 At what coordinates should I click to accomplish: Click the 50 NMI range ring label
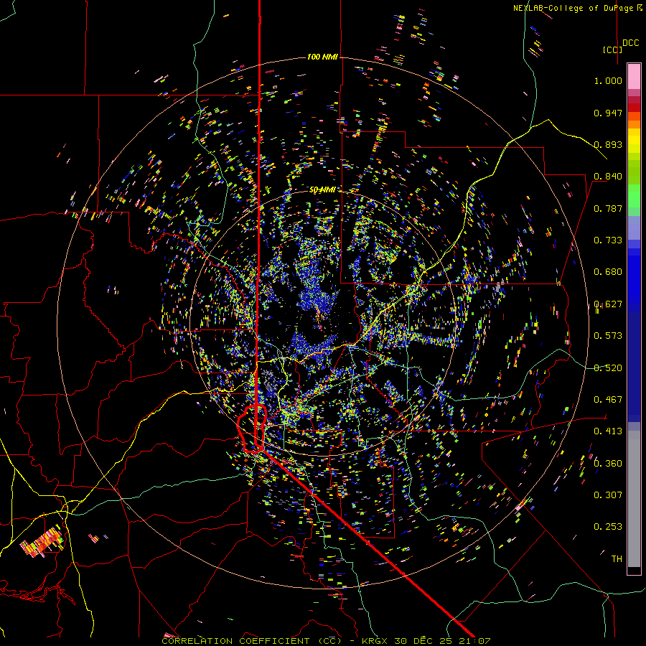(x=322, y=189)
